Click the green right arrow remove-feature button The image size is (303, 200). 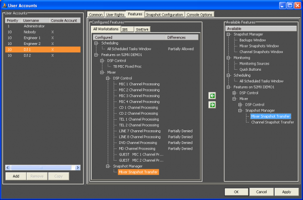tap(212, 105)
